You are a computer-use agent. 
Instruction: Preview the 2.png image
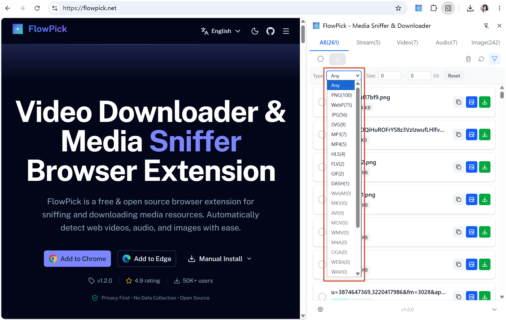[x=472, y=167]
